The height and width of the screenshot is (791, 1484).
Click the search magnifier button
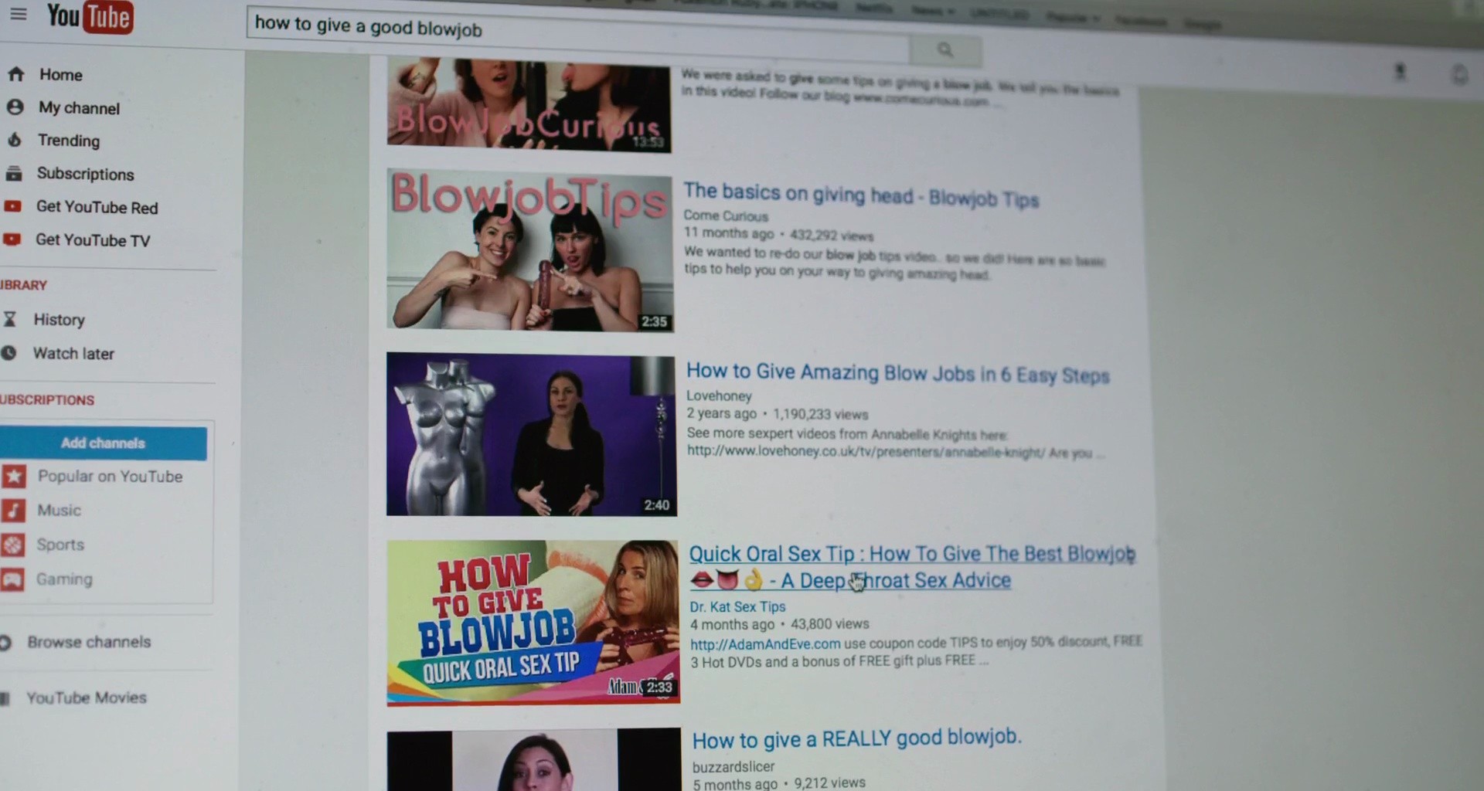pyautogui.click(x=945, y=50)
